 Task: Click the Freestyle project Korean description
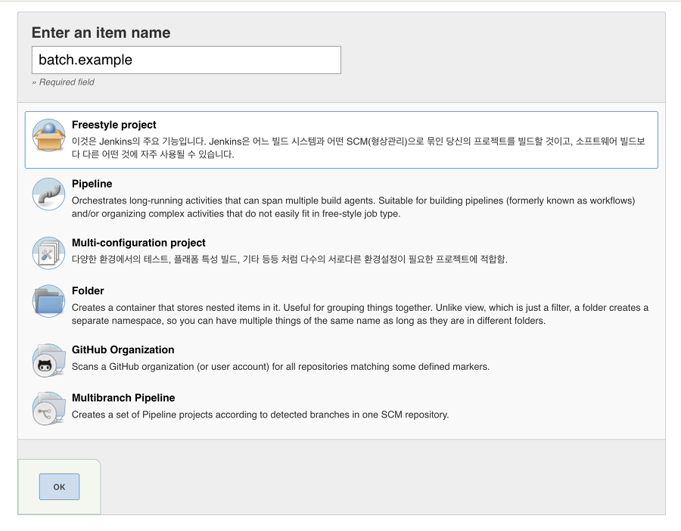359,147
